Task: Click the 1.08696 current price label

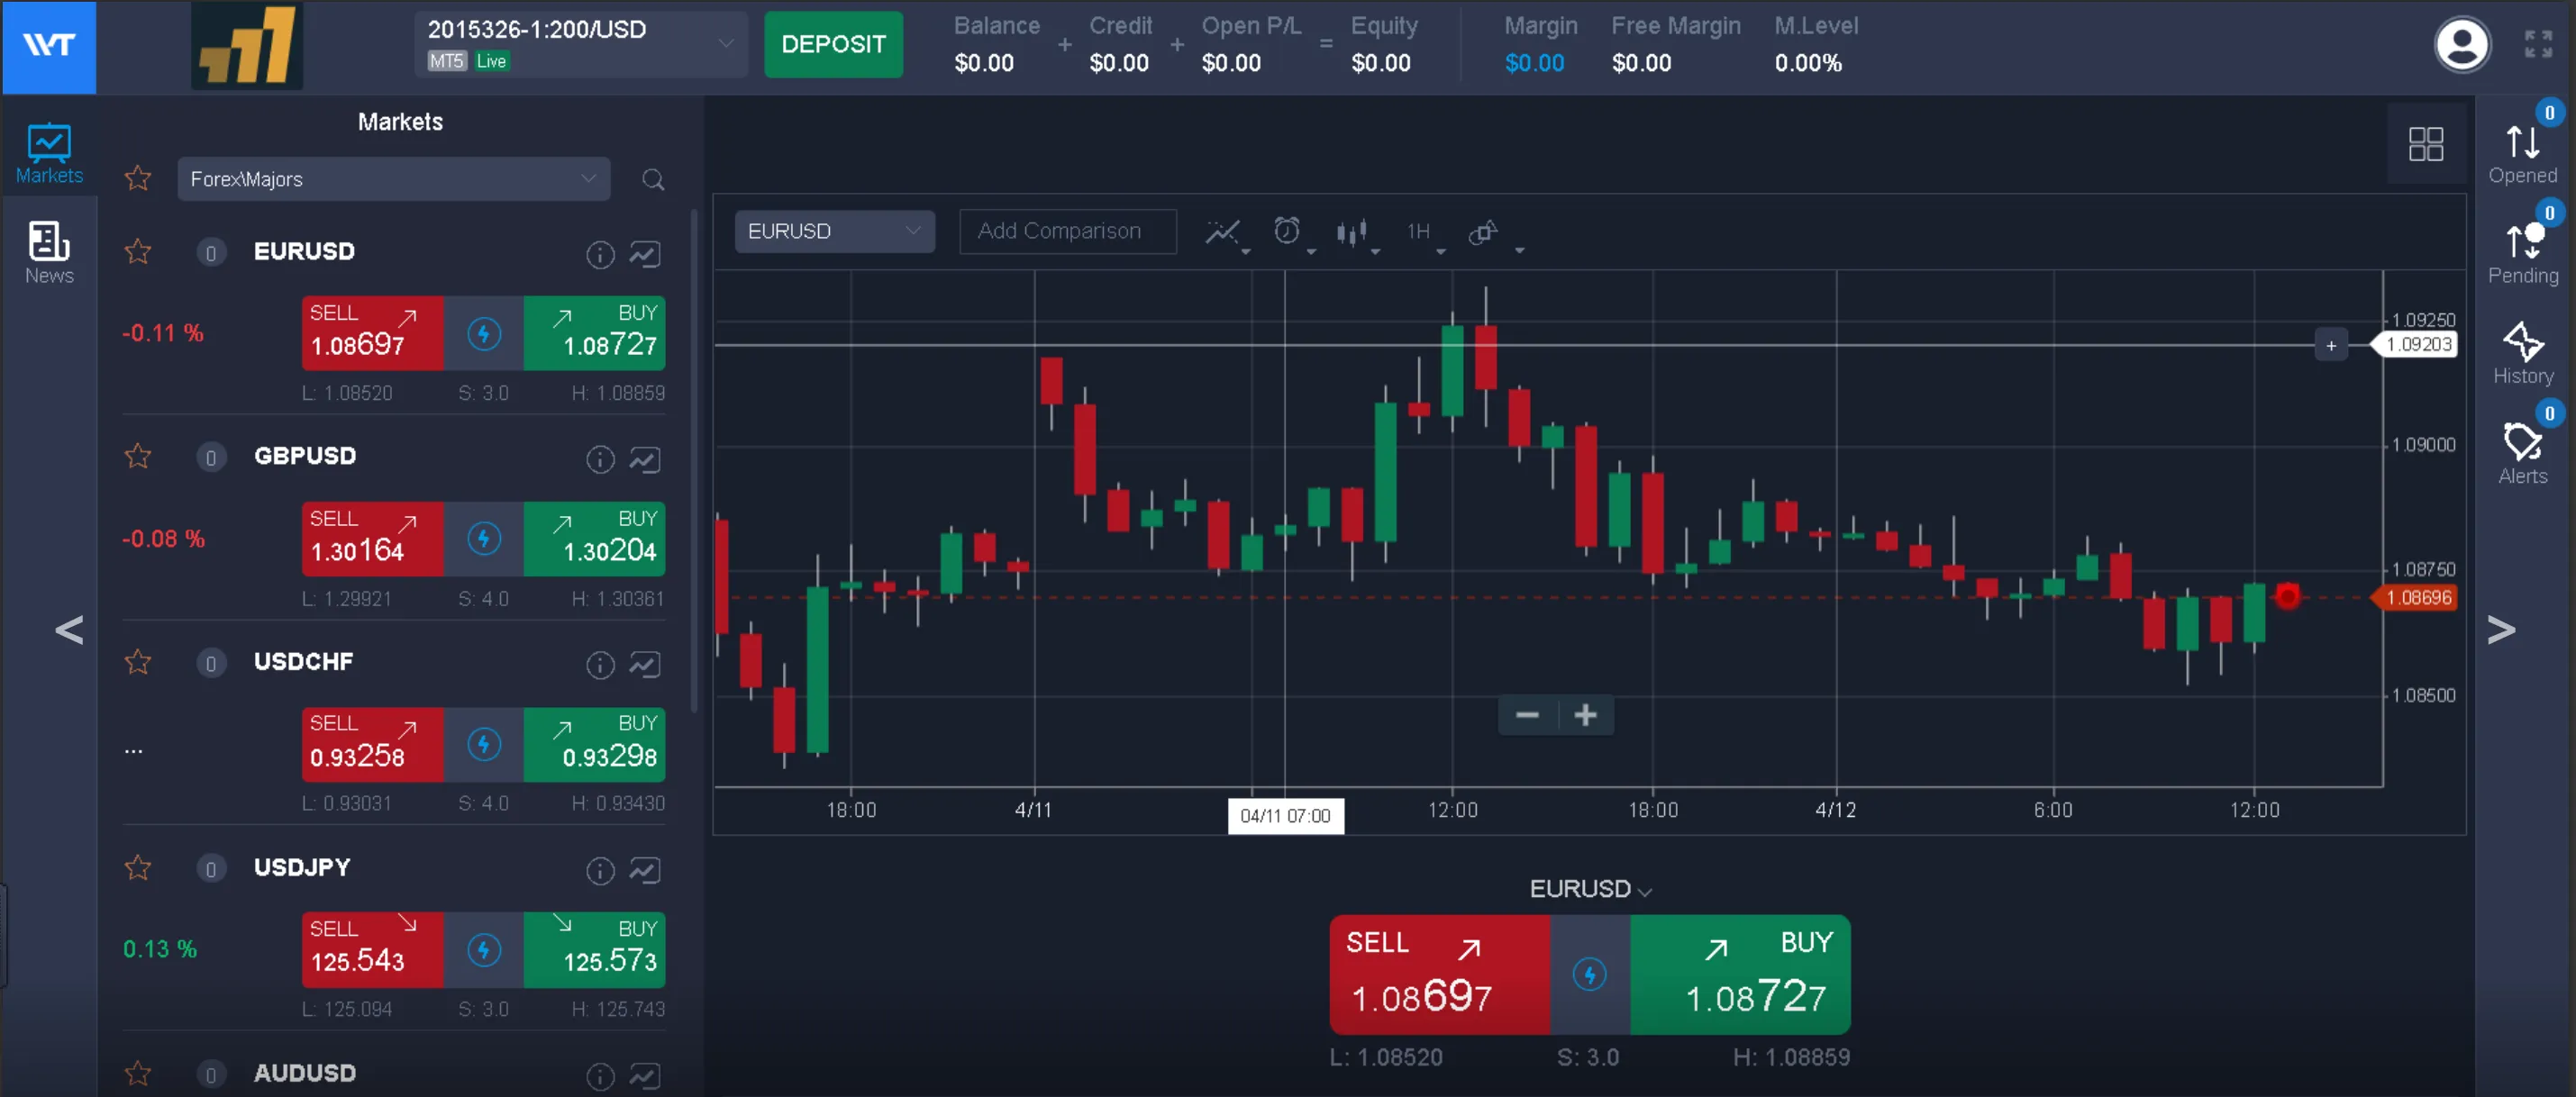Action: 2414,597
